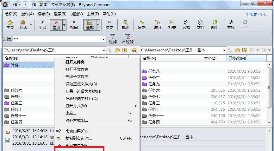Toggle the 差别 differences filter
The image size is (274, 151).
[x=56, y=25]
